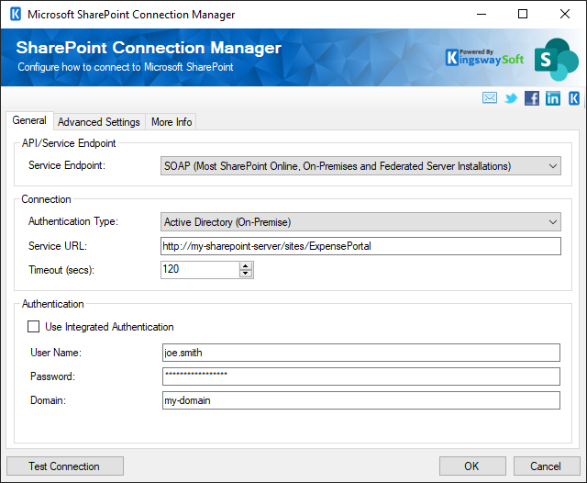Click the SharePoint S logo in banner
587x483 pixels.
556,59
